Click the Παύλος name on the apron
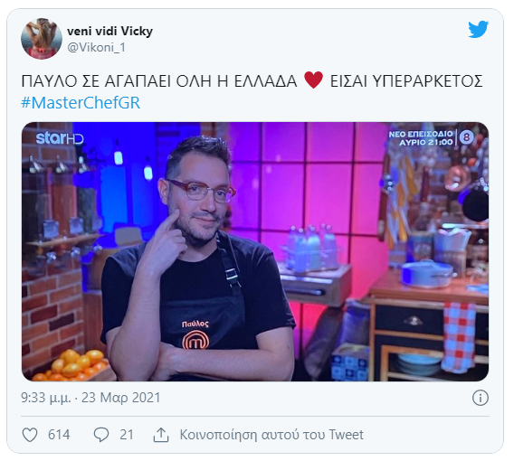514x461 pixels. coord(195,324)
